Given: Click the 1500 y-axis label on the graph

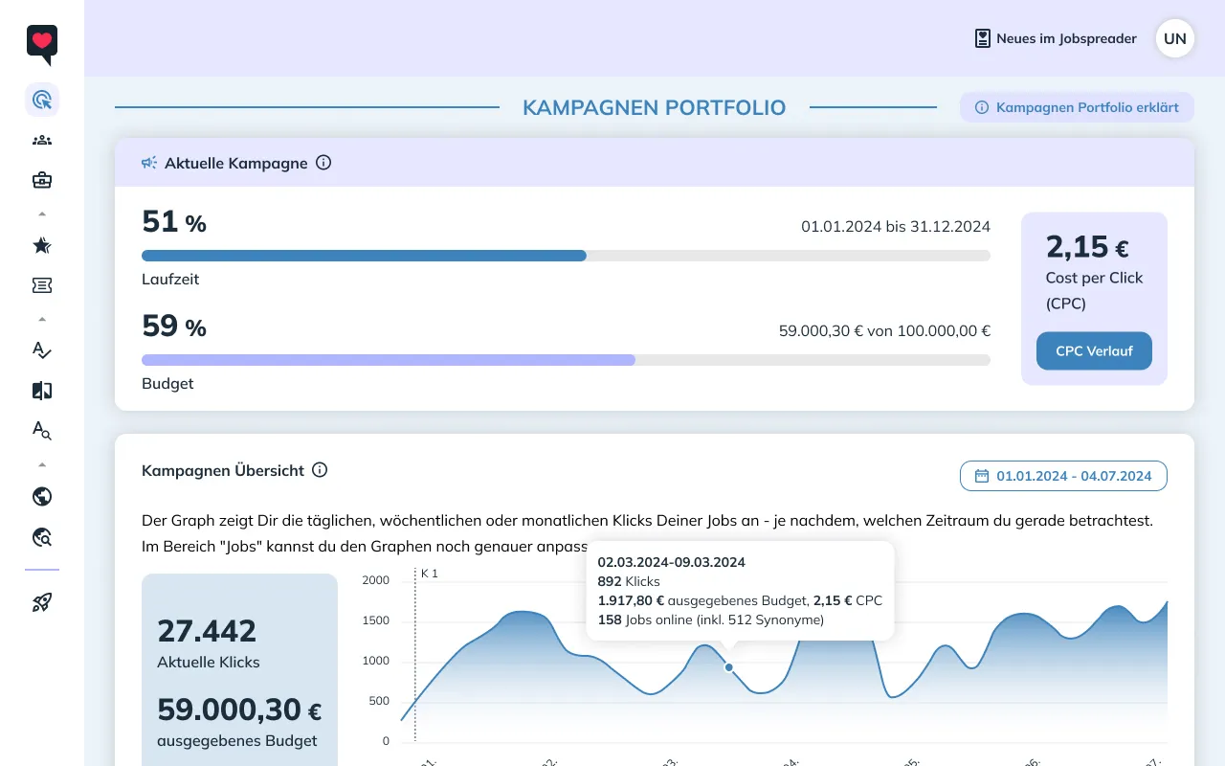Looking at the screenshot, I should tap(375, 620).
